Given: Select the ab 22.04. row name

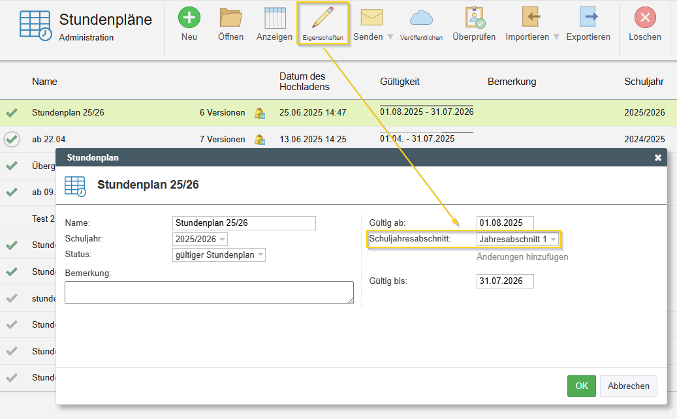Looking at the screenshot, I should click(x=50, y=140).
